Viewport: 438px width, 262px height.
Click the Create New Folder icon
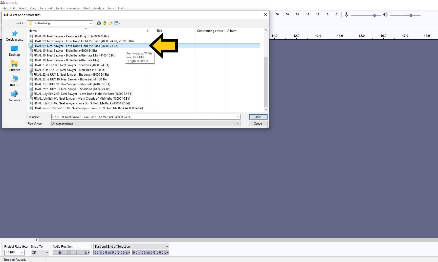click(x=110, y=23)
